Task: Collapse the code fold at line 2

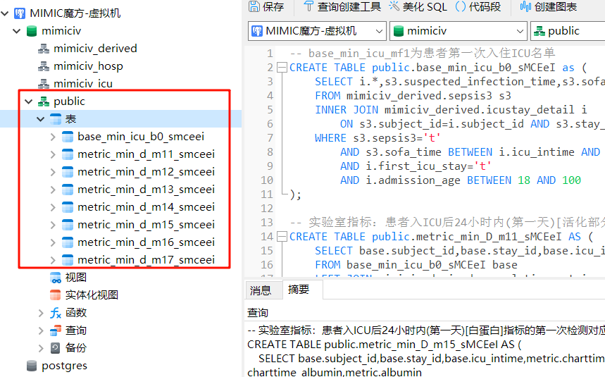Action: point(282,68)
